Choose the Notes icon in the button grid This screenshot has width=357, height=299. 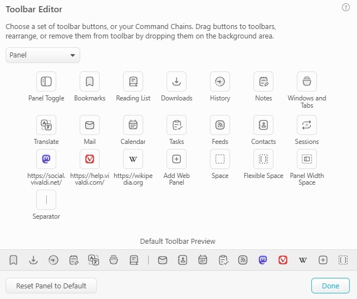pos(263,81)
